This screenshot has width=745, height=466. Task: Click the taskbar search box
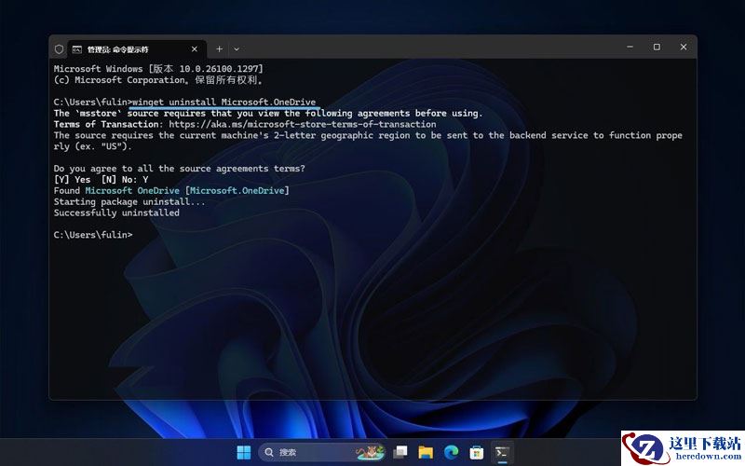tap(321, 452)
